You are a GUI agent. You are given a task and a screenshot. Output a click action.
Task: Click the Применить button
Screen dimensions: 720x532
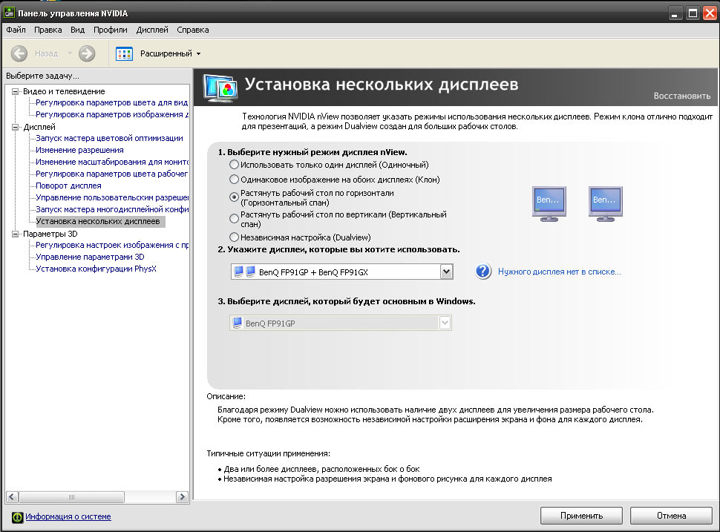(581, 516)
